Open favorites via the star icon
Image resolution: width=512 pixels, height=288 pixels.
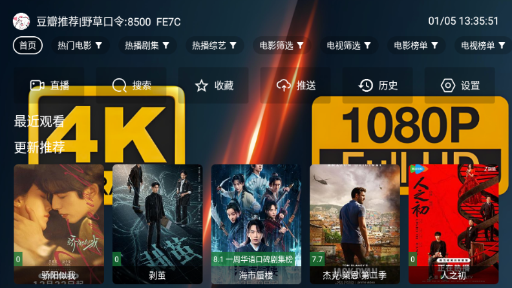(202, 85)
